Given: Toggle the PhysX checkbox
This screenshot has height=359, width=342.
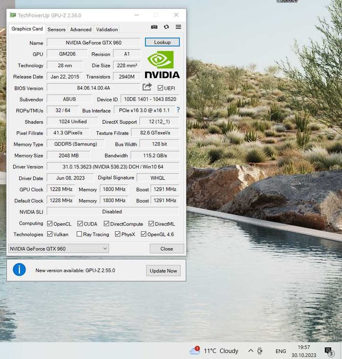Looking at the screenshot, I should click(x=118, y=234).
